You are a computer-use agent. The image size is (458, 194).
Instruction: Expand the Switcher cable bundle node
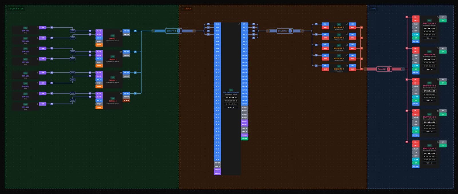pos(284,31)
